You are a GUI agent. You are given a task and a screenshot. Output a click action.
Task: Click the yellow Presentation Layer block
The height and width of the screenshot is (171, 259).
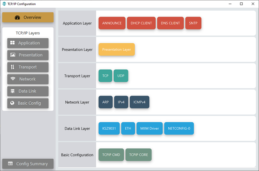[117, 50]
